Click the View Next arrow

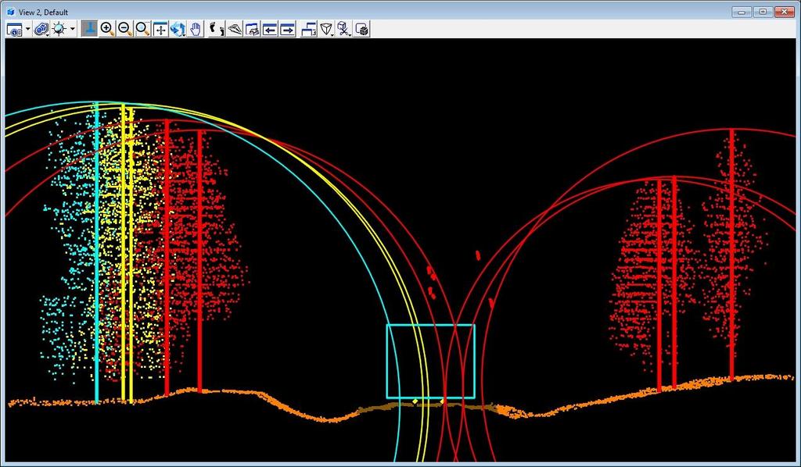pos(288,29)
